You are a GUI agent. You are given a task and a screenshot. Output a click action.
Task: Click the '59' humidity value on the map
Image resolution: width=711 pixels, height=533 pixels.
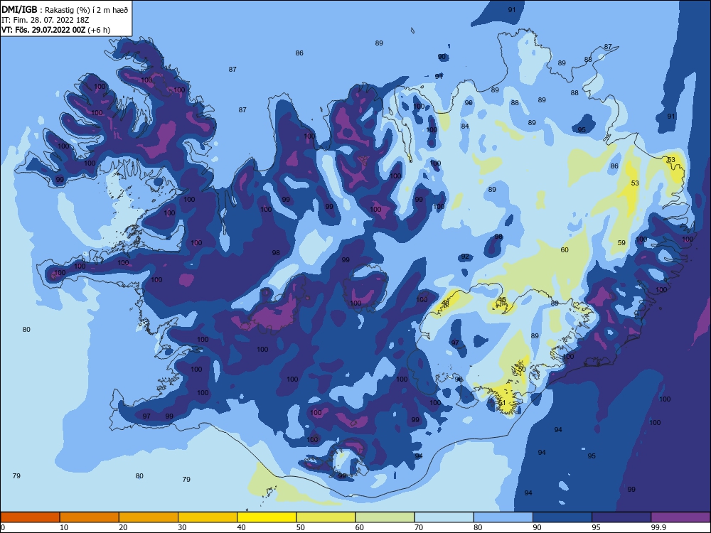pyautogui.click(x=621, y=242)
